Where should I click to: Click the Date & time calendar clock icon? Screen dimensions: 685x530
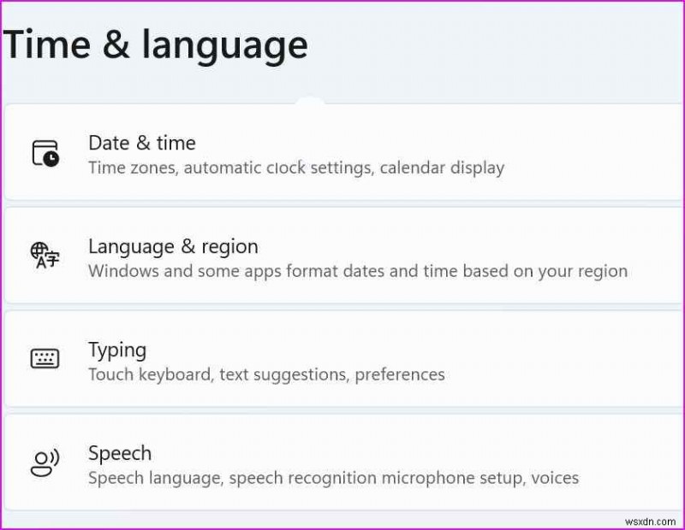coord(45,153)
